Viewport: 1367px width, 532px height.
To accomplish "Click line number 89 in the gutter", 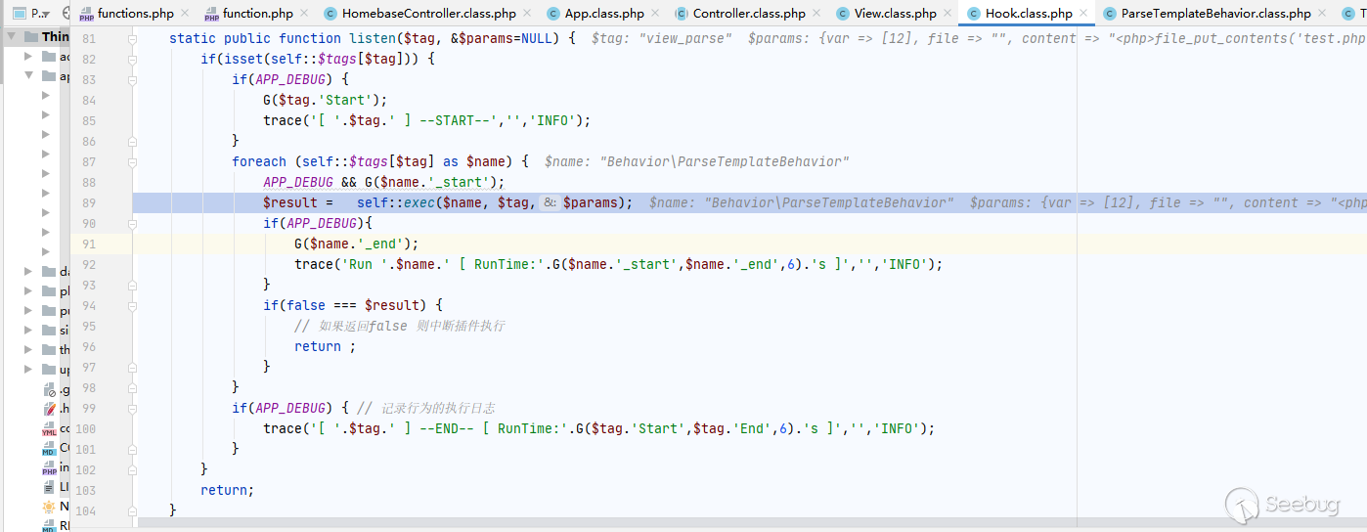I will (x=88, y=202).
